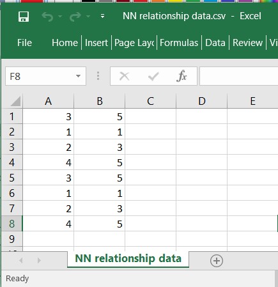The height and width of the screenshot is (287, 278).
Task: Select column E header
Action: coord(252,101)
